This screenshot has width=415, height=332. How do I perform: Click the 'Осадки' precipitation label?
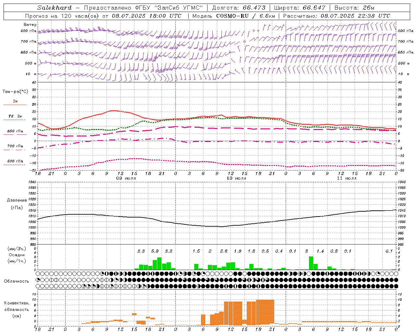click(17, 255)
